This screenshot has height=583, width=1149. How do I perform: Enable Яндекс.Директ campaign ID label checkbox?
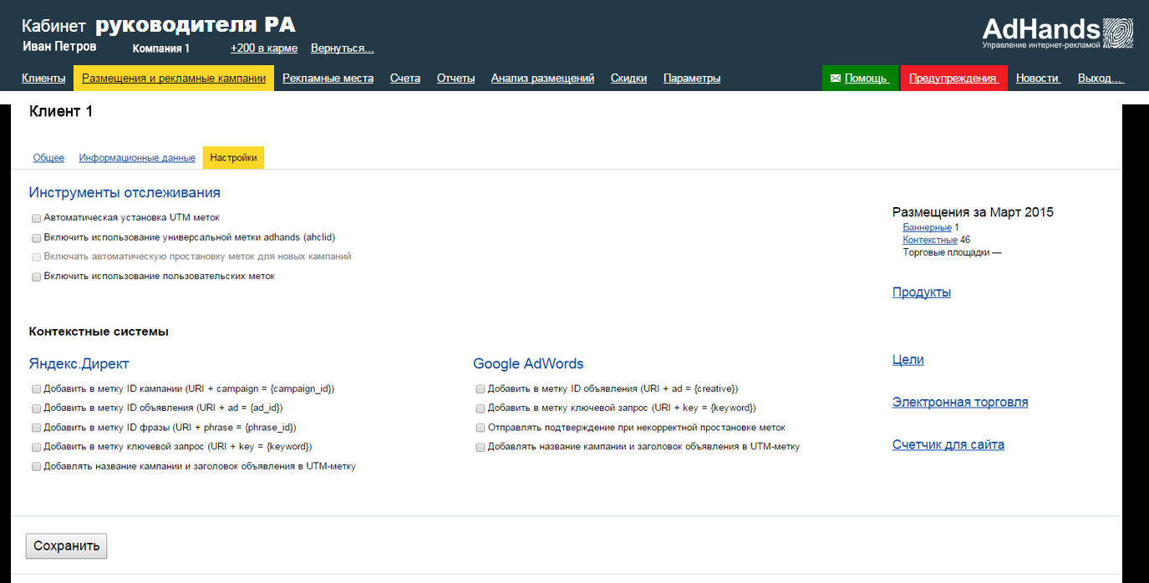(x=37, y=389)
